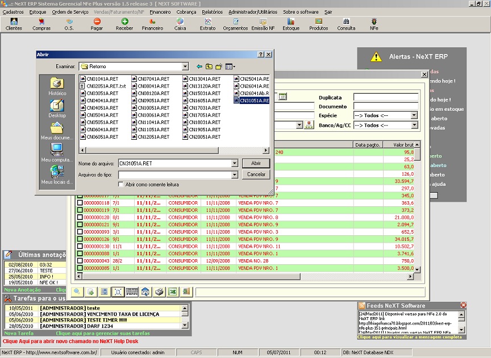Open the Banco/Ag/CC dropdown
Image resolution: width=491 pixels, height=358 pixels.
click(x=414, y=125)
